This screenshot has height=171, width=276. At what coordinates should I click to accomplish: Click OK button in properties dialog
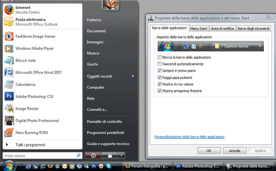[209, 151]
